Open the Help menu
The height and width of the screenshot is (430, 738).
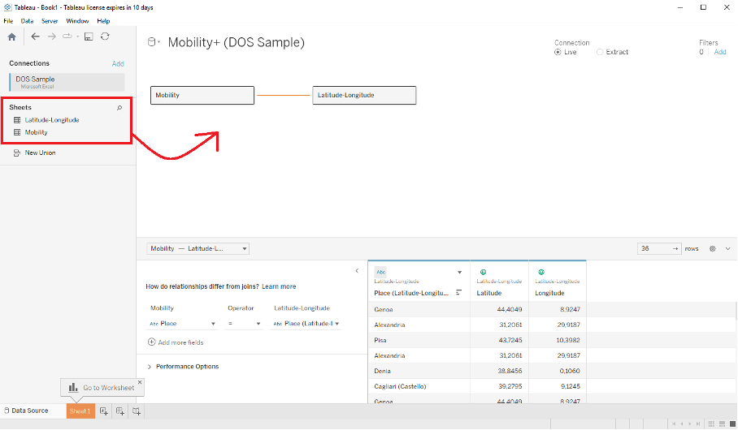(103, 21)
